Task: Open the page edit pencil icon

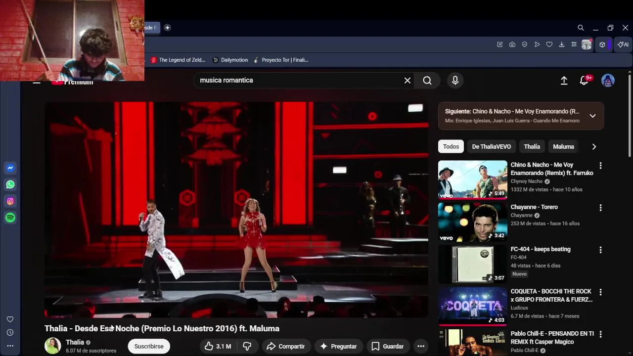Action: click(x=500, y=44)
